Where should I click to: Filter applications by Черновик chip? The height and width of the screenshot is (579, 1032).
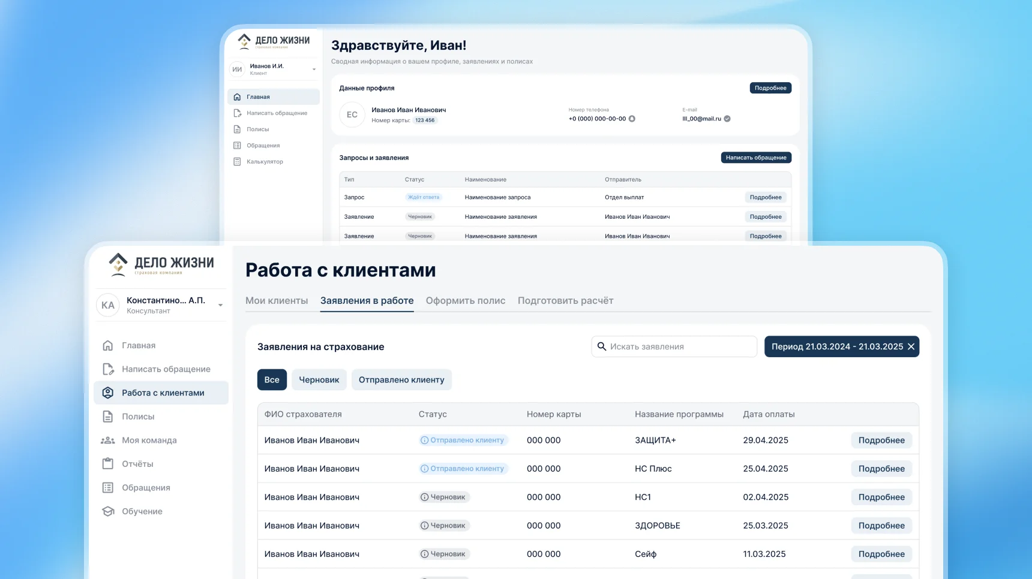[x=319, y=380]
